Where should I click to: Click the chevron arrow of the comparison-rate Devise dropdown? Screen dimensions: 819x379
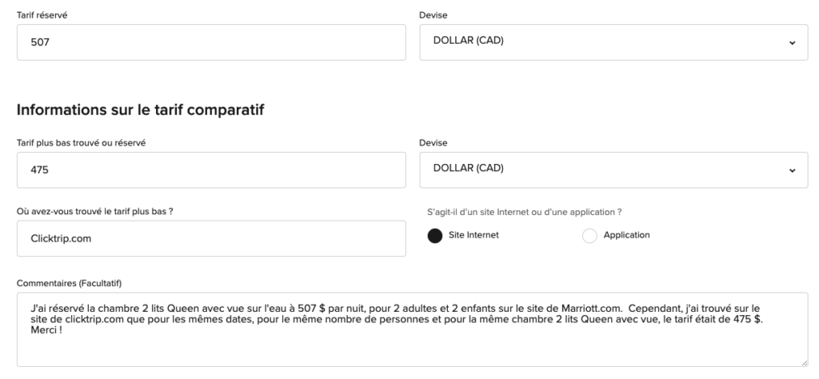coord(792,170)
